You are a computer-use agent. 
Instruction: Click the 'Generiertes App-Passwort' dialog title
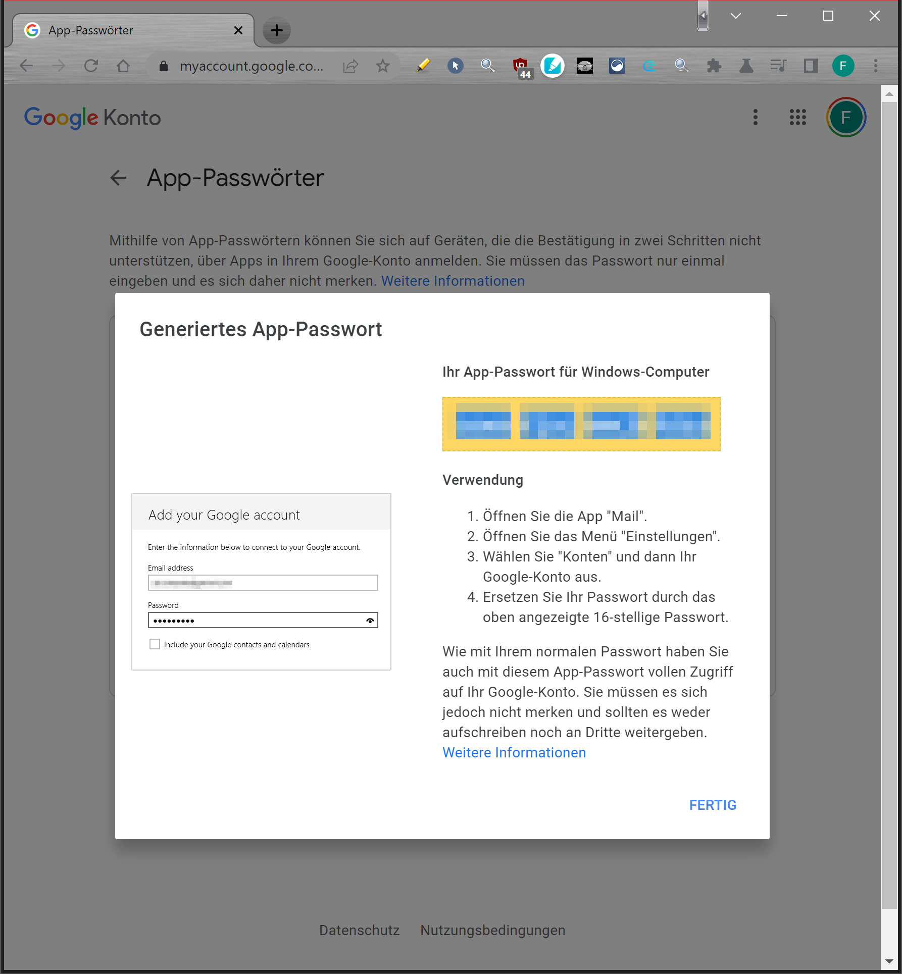pyautogui.click(x=261, y=329)
